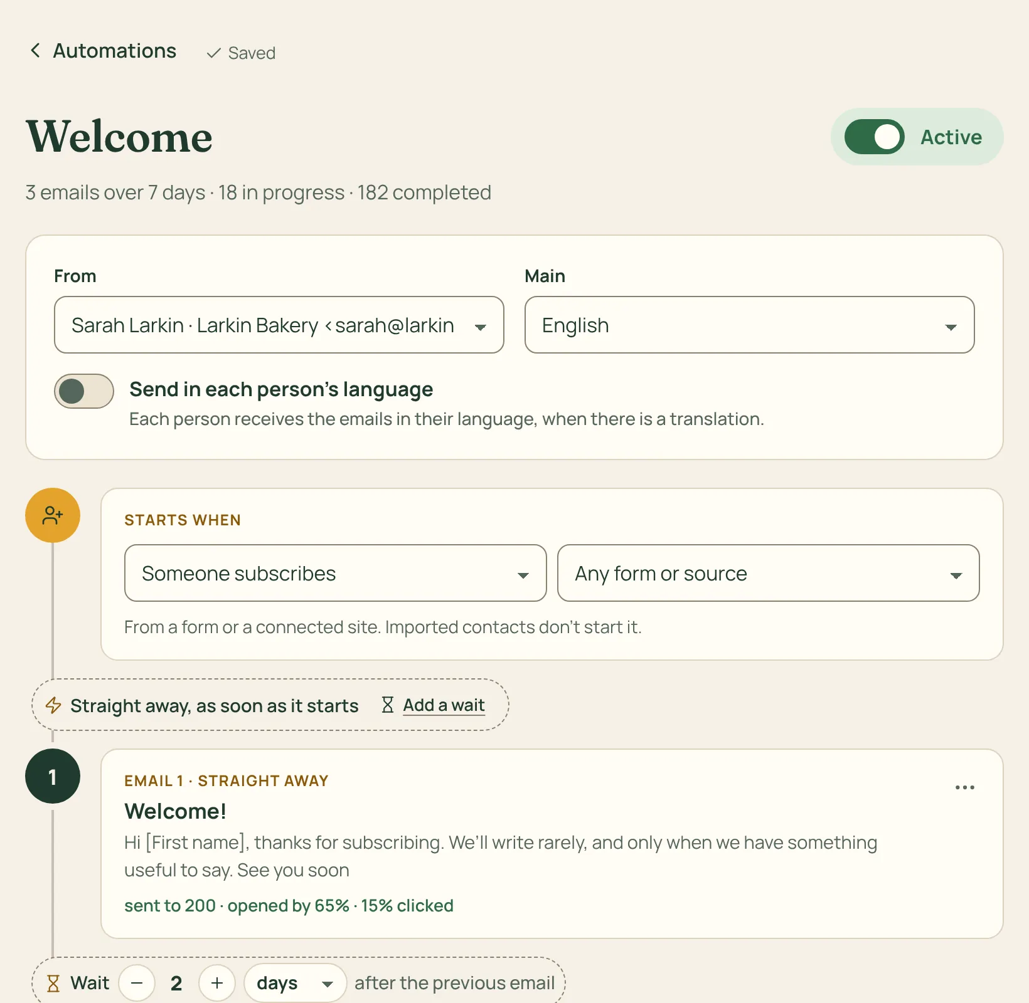Decrease wait duration with minus button
This screenshot has height=1003, width=1029.
(137, 983)
